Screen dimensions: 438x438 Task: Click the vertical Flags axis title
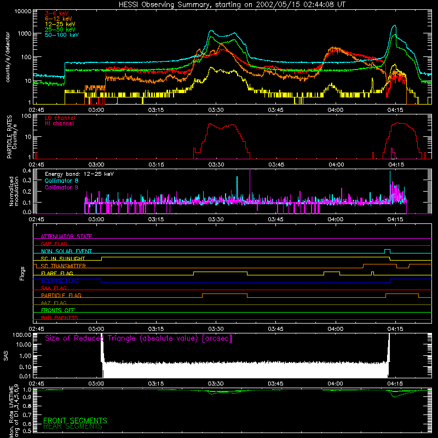[x=22, y=273]
